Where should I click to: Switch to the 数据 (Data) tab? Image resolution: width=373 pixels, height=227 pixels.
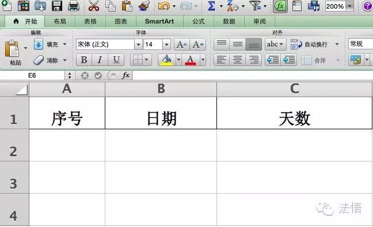pos(229,22)
